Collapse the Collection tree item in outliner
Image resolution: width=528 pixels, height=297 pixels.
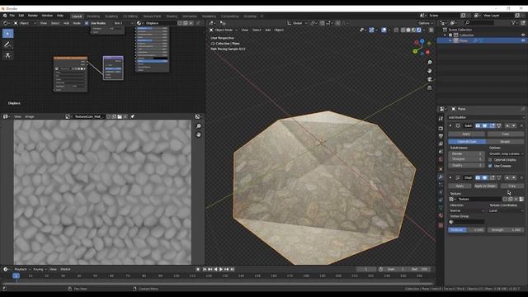coord(445,35)
